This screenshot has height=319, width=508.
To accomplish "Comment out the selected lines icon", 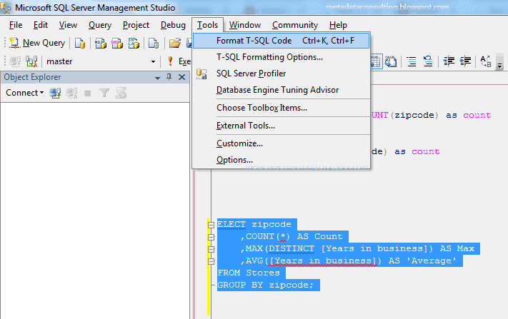I will pyautogui.click(x=412, y=61).
